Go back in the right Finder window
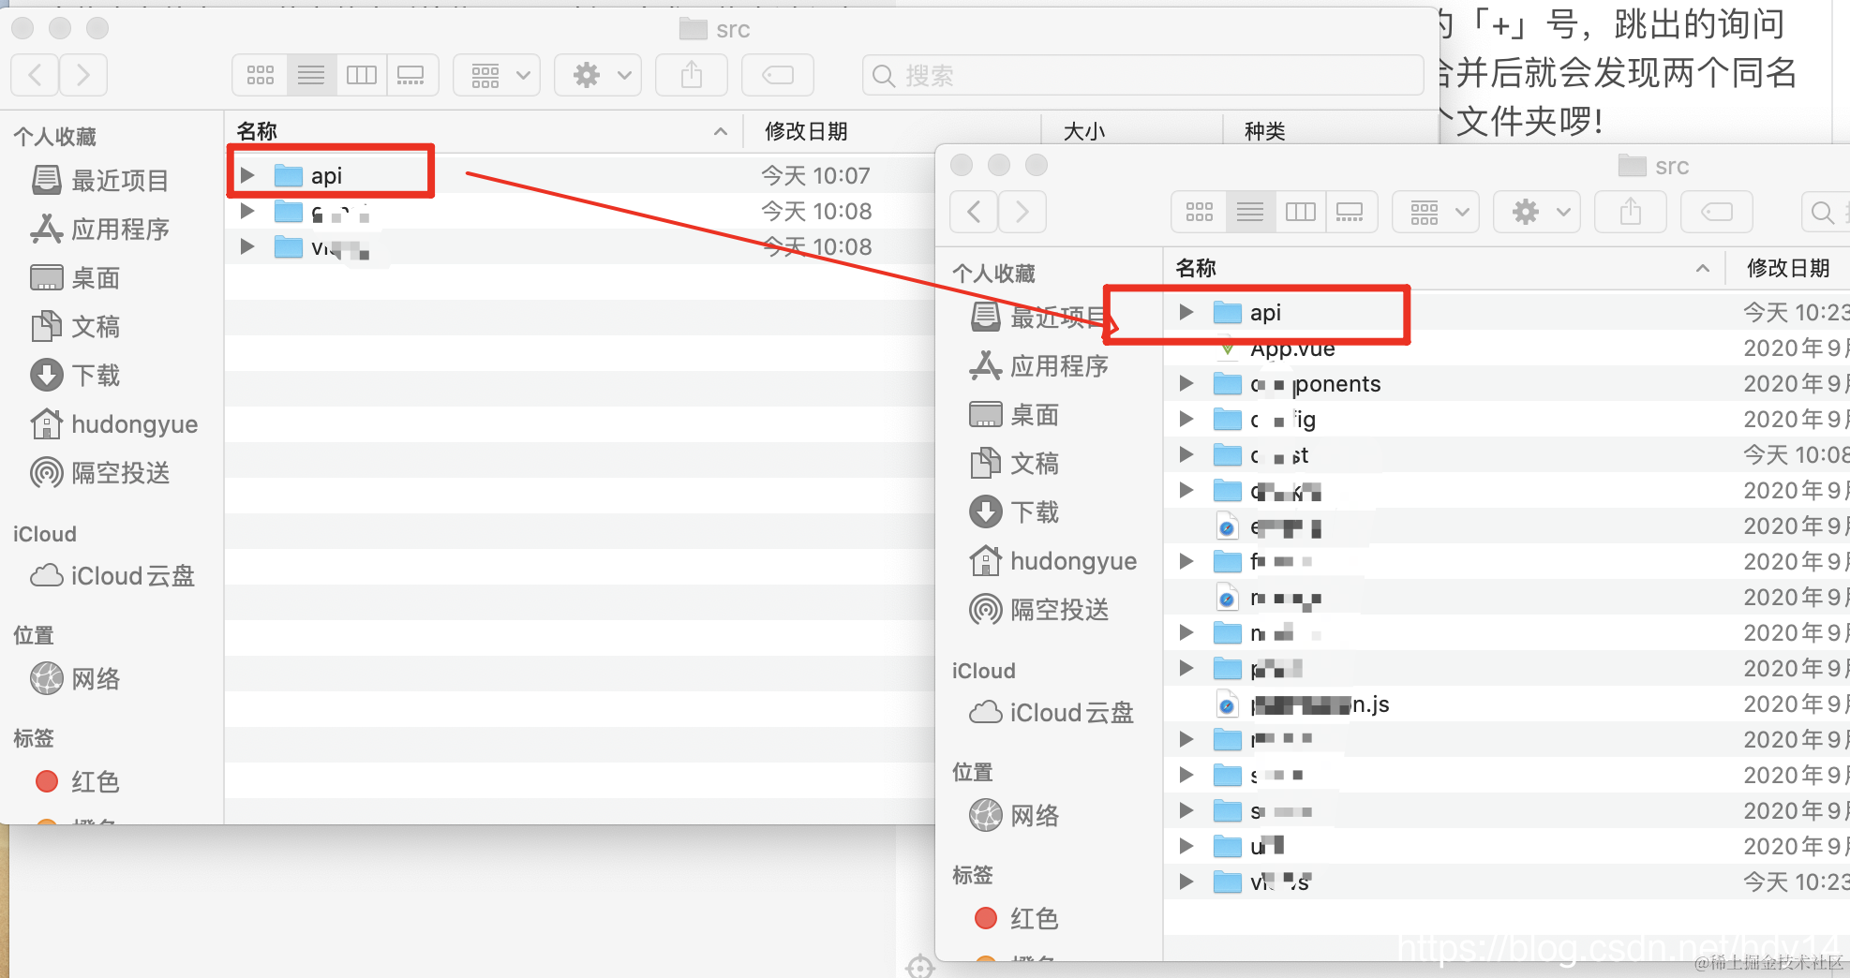This screenshot has width=1850, height=978. pyautogui.click(x=975, y=212)
